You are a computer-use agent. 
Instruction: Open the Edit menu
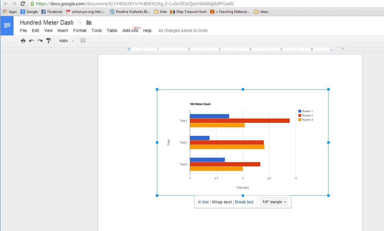point(36,30)
